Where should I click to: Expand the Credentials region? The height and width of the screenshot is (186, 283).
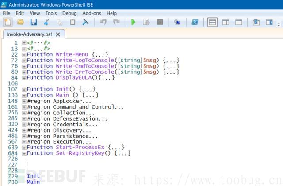tap(24, 125)
